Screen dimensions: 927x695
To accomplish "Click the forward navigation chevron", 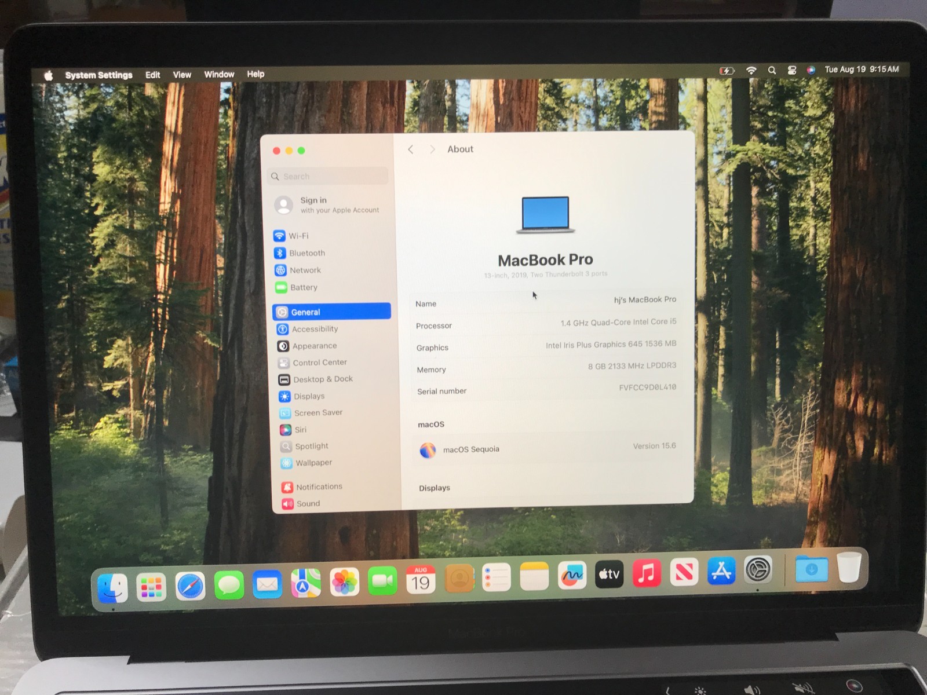I will [432, 149].
